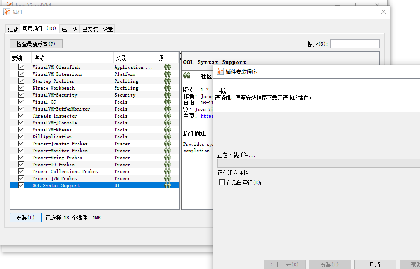Viewport: 420px width, 269px height.
Task: Click the icon in the 插件安装程序 title bar
Action: pos(220,71)
